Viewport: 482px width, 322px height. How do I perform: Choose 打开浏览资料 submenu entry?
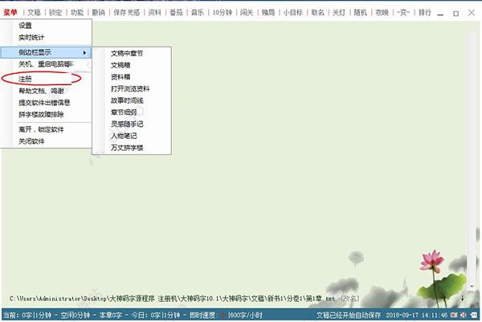[x=130, y=89]
